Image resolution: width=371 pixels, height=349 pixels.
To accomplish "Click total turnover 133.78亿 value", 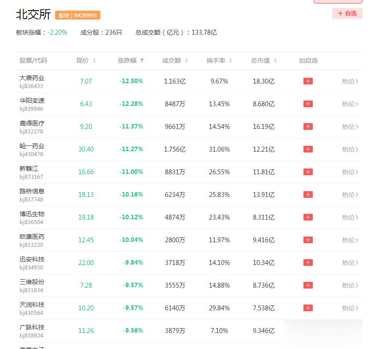I will (204, 32).
